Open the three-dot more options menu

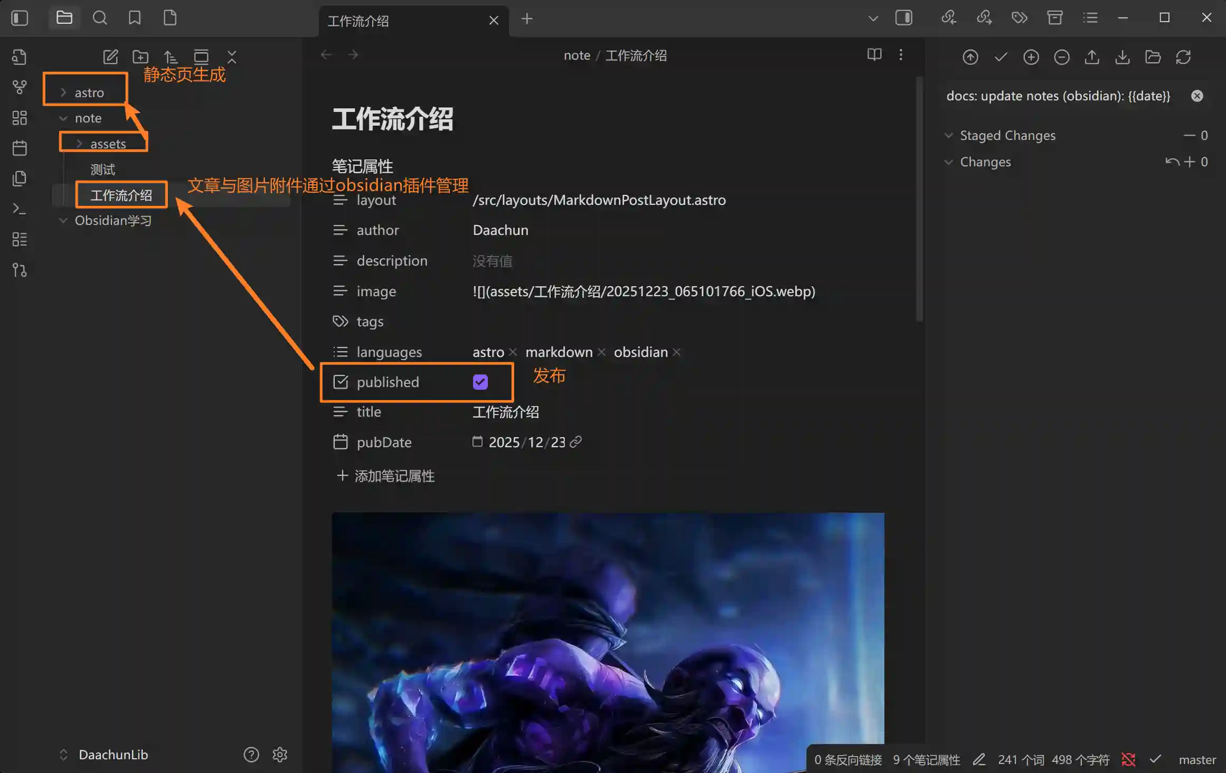click(901, 55)
